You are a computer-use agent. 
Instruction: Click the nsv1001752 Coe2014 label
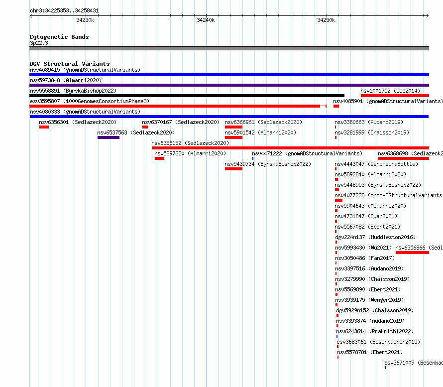[390, 91]
